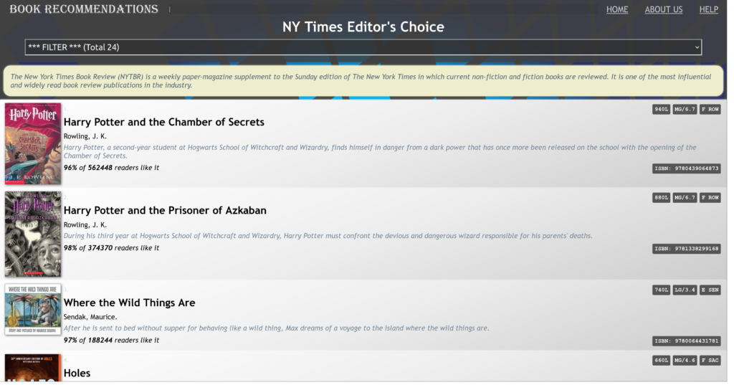734x385 pixels.
Task: Click the BOOK RECOMMENDATIONS site title
Action: click(x=84, y=9)
